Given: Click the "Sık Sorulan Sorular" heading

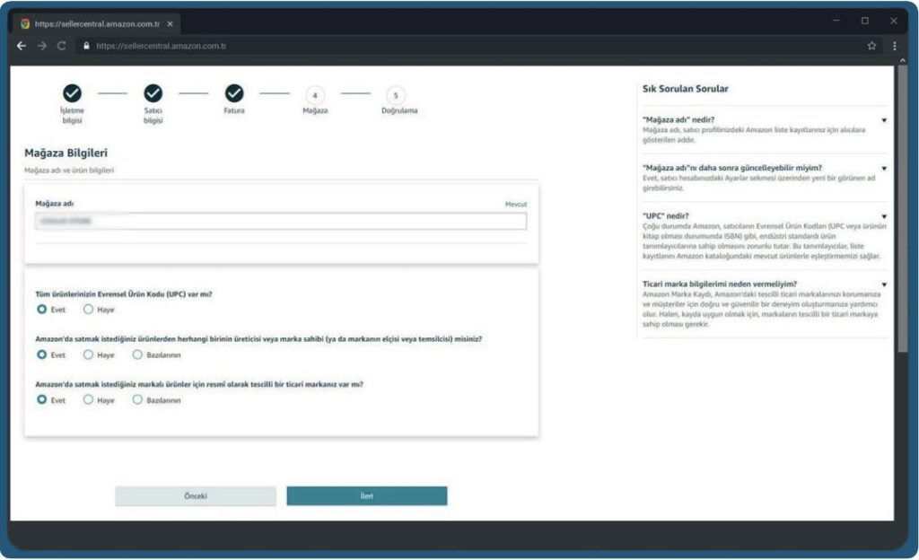Looking at the screenshot, I should 685,89.
